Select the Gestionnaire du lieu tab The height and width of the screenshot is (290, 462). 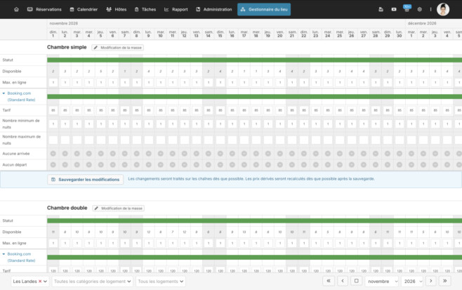(264, 9)
